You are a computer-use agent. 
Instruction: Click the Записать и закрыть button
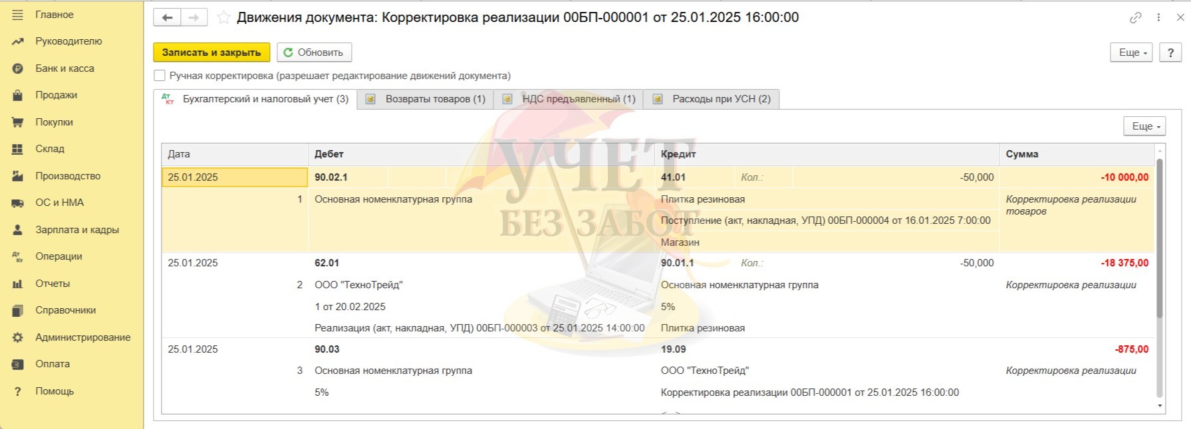[211, 52]
